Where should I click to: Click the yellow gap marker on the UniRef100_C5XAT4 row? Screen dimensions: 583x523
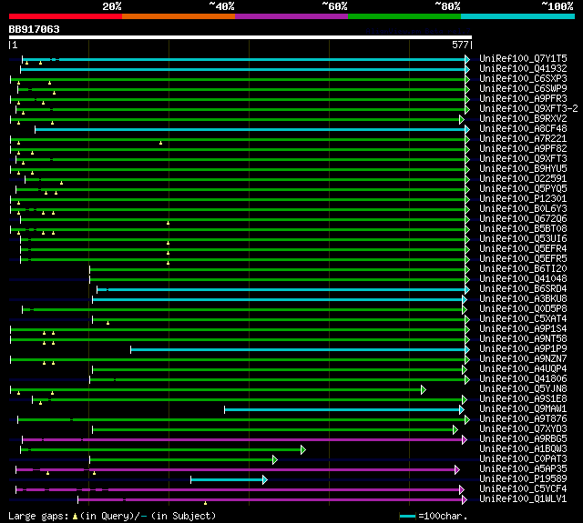tap(107, 323)
